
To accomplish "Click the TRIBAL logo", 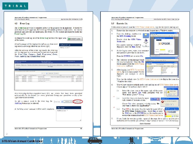I will 15,6.
